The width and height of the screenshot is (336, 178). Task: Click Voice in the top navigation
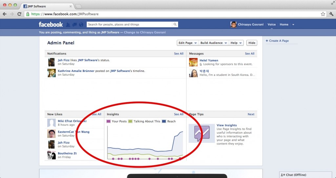(x=271, y=24)
